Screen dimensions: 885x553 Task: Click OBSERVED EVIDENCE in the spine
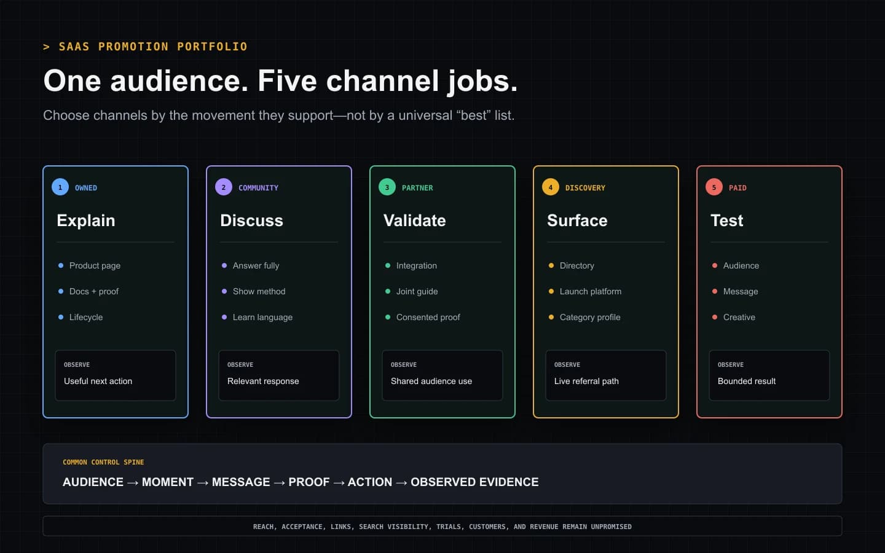coord(474,482)
